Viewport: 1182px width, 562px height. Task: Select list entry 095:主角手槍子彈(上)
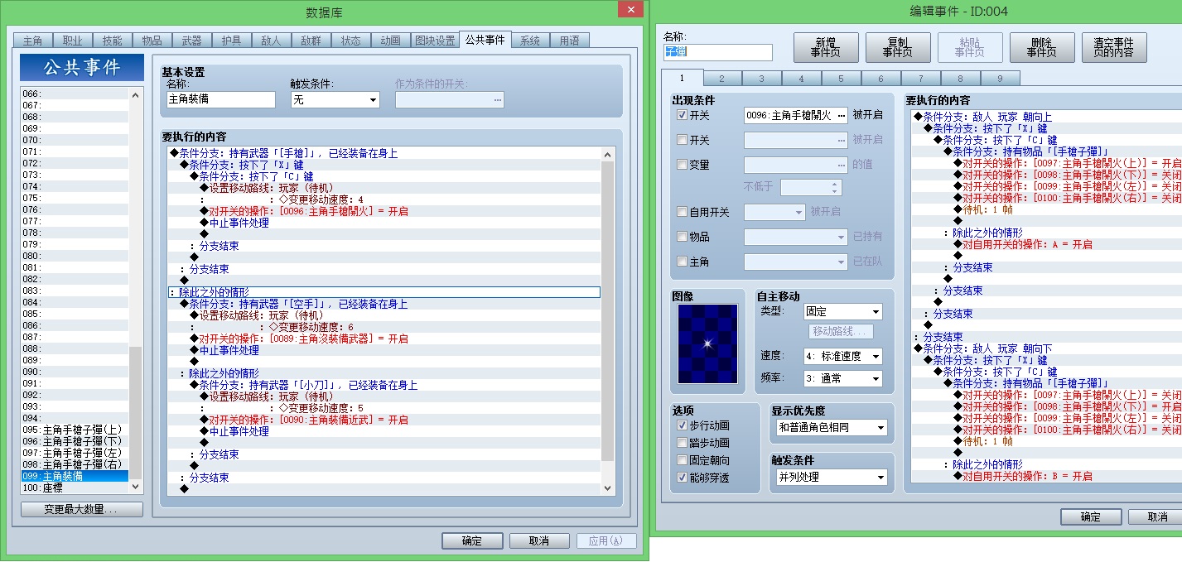tap(75, 430)
